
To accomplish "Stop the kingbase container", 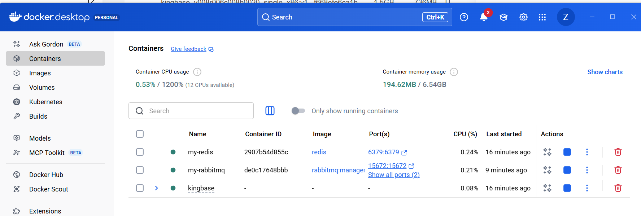I will pyautogui.click(x=567, y=188).
